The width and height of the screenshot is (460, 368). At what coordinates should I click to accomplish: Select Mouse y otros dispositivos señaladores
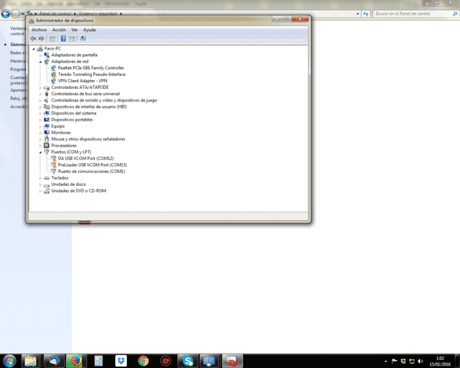pyautogui.click(x=88, y=139)
